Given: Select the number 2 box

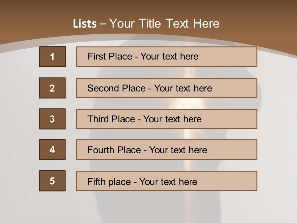Looking at the screenshot, I should pyautogui.click(x=52, y=88).
